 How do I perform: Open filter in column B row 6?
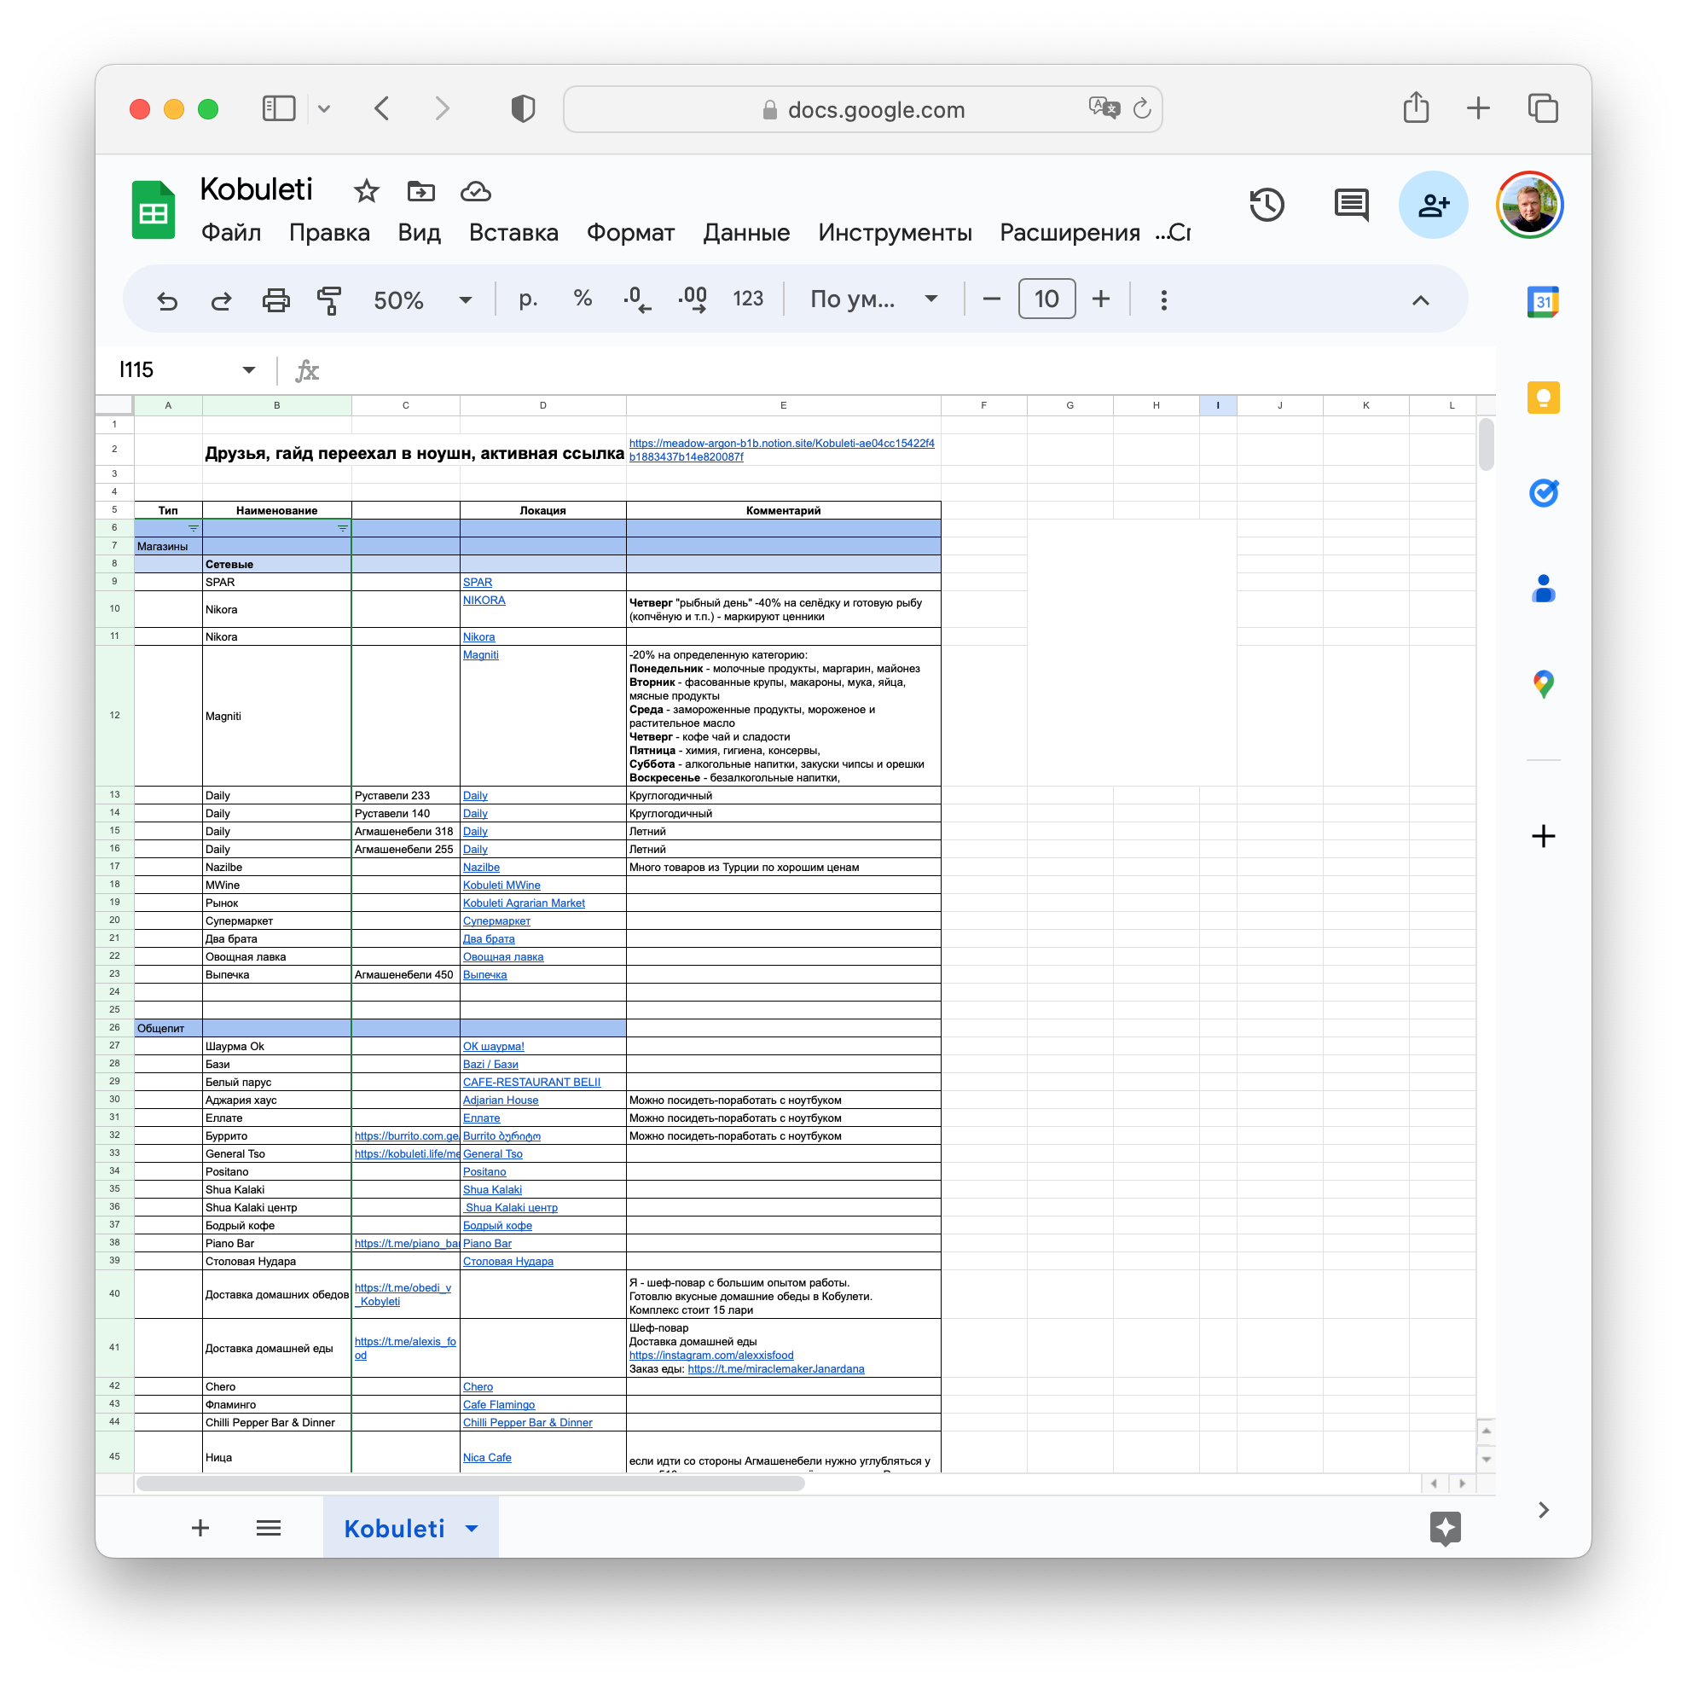(x=342, y=528)
